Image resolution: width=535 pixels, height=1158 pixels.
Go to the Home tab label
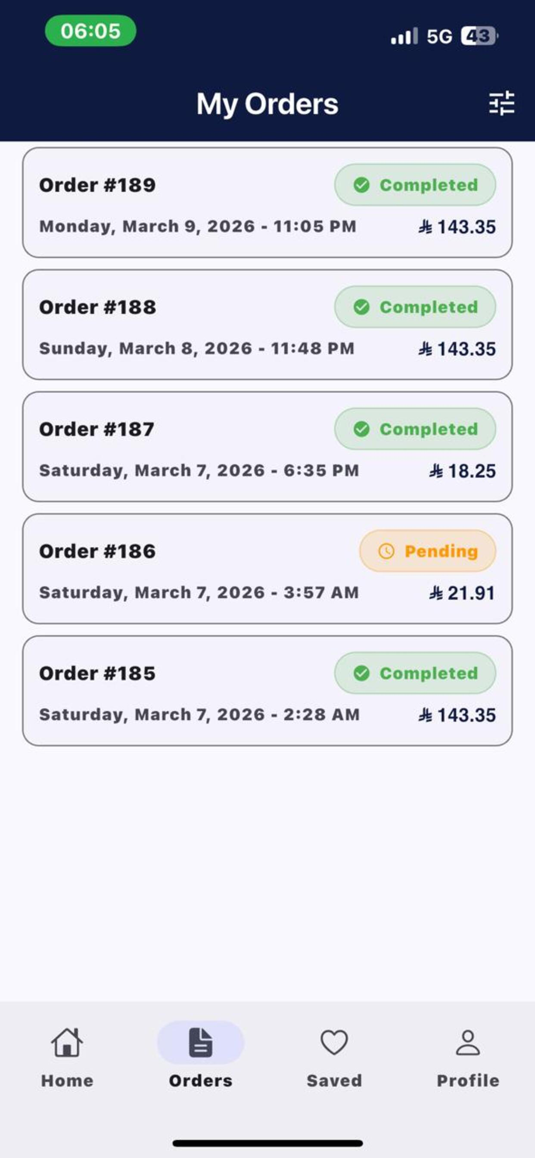67,1081
